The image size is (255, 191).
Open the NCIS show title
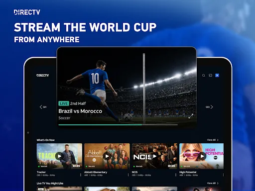(134, 172)
